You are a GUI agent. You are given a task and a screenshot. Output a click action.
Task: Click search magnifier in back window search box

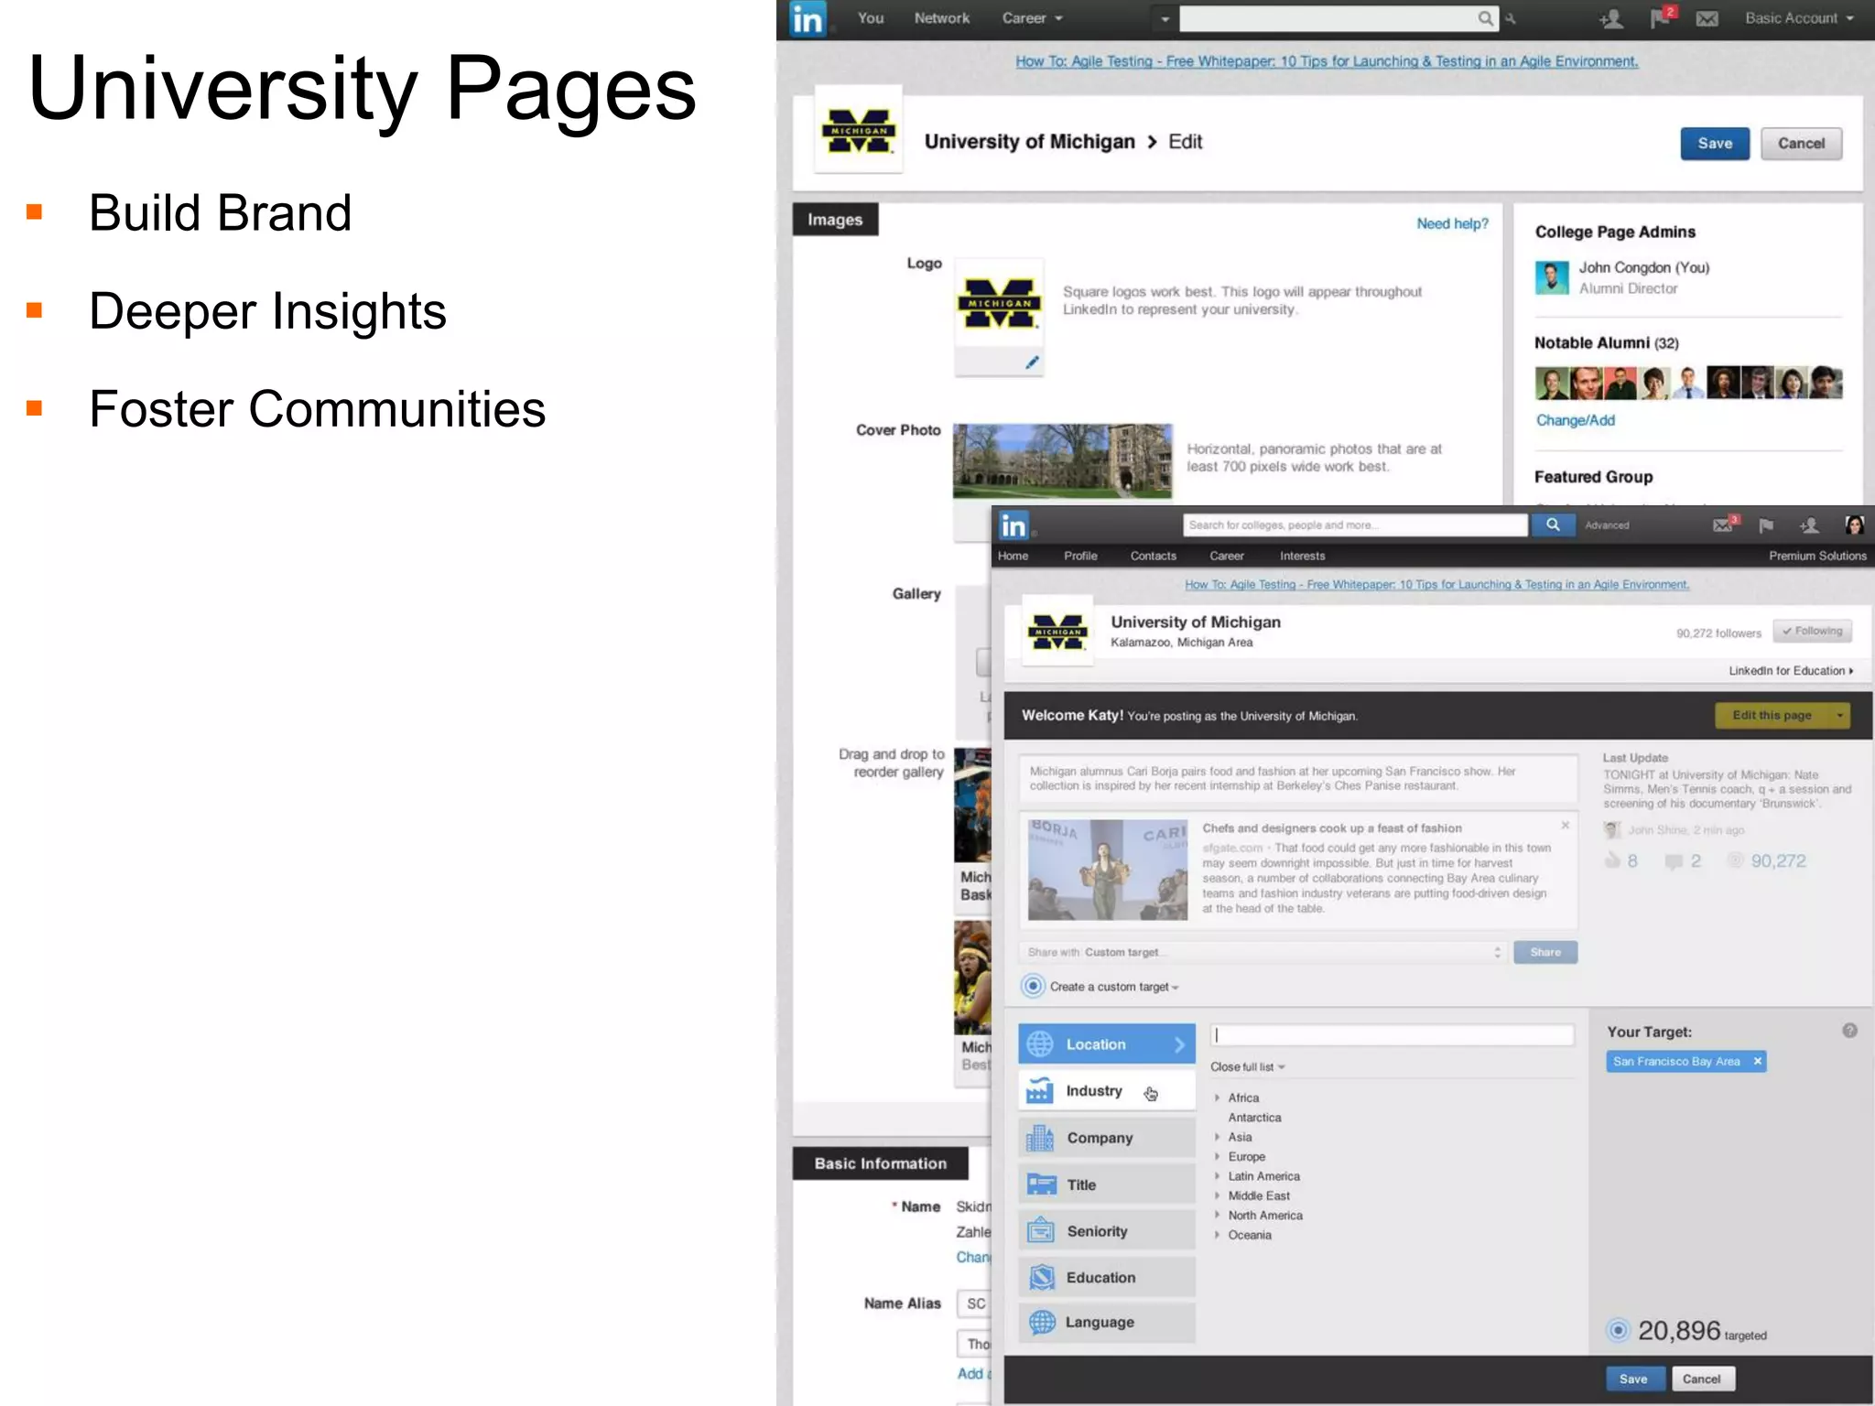(1485, 18)
